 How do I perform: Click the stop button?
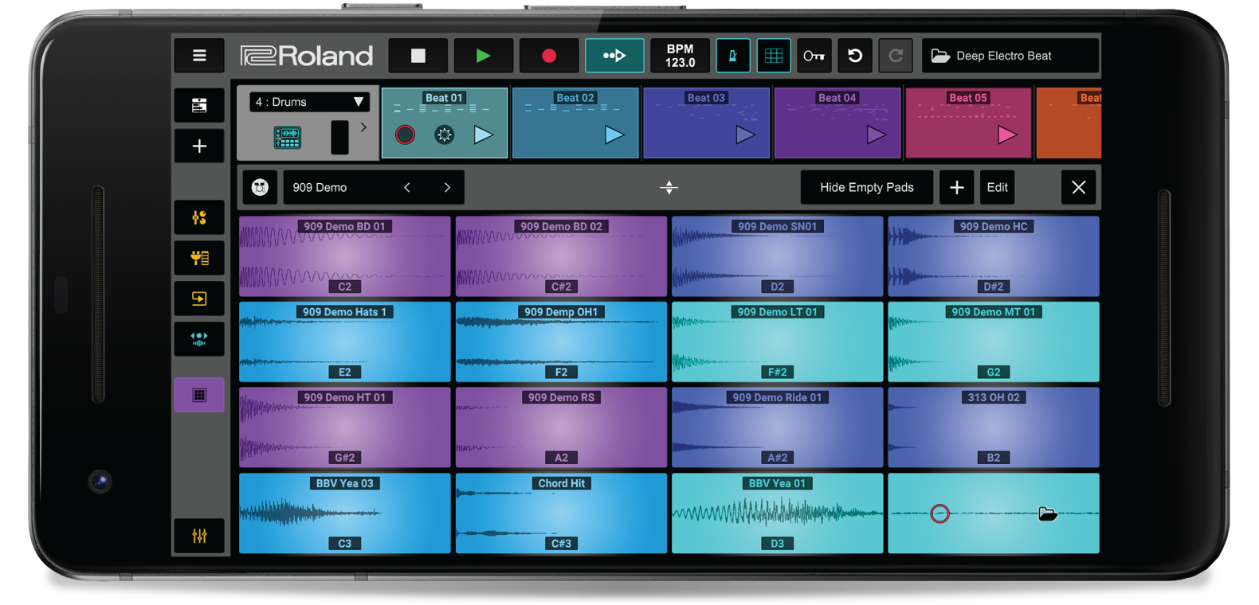pos(418,56)
